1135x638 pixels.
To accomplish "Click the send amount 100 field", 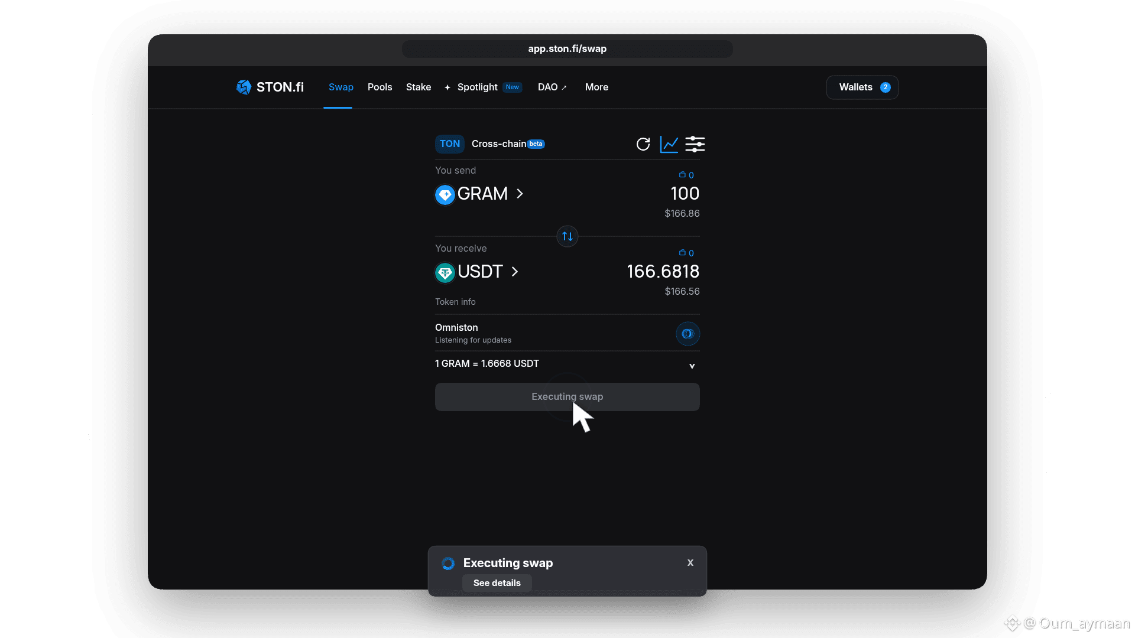I will tap(685, 194).
